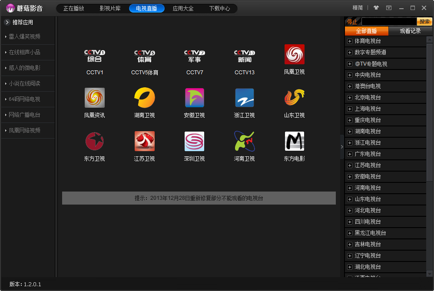Collapse the right panel with the arrow handle
The image size is (434, 291).
click(342, 147)
